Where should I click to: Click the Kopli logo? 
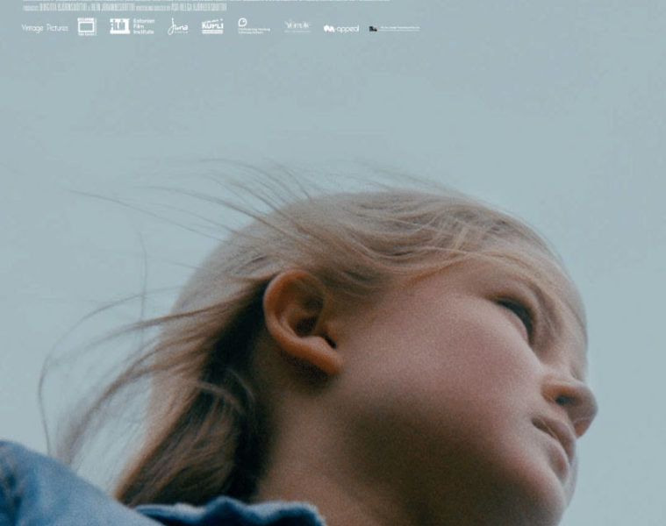(x=212, y=26)
